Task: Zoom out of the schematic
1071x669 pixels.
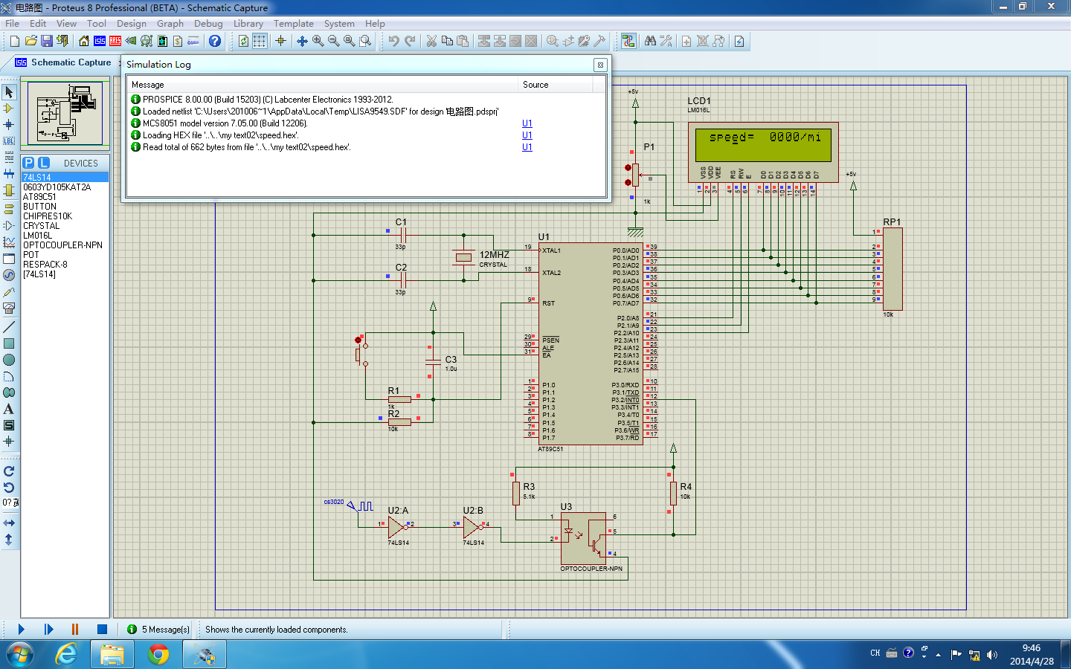Action: [333, 41]
